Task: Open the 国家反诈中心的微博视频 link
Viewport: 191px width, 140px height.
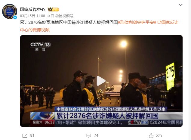Action: pos(99,26)
